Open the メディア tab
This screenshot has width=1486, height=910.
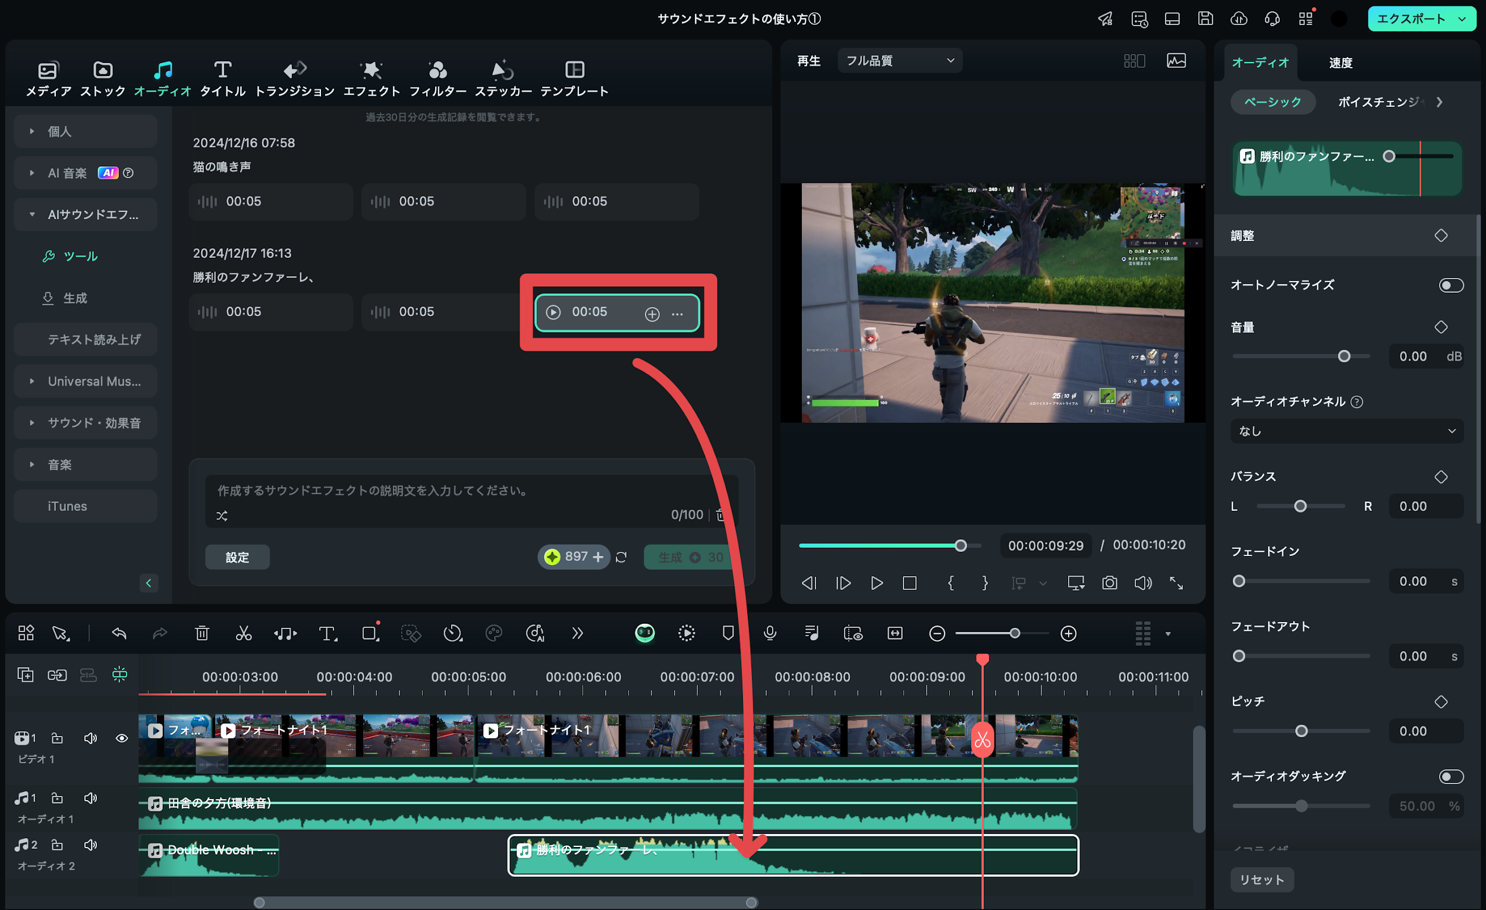[48, 78]
